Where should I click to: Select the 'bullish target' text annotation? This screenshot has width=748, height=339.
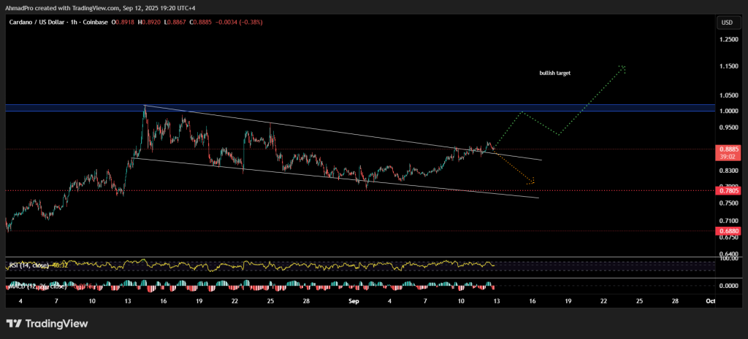[554, 74]
